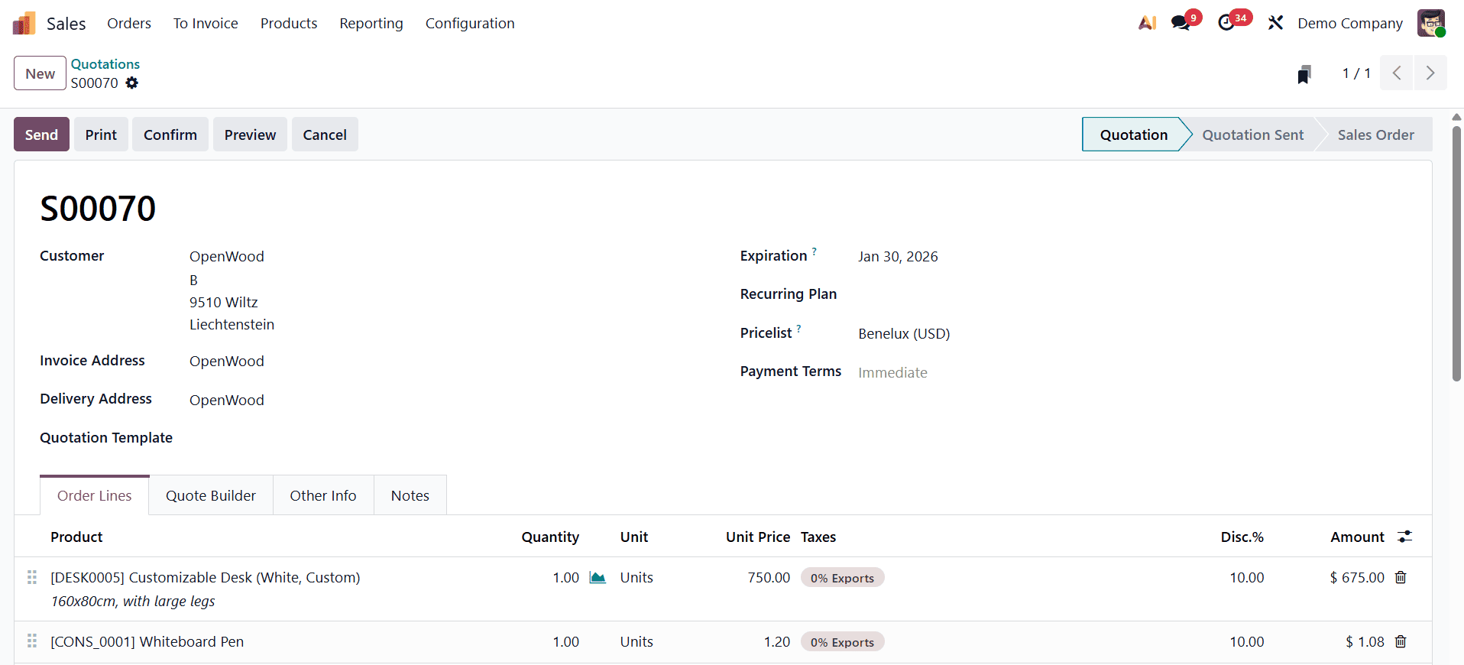This screenshot has height=665, width=1464.
Task: Open the Expiration help tooltip mark
Action: 815,251
